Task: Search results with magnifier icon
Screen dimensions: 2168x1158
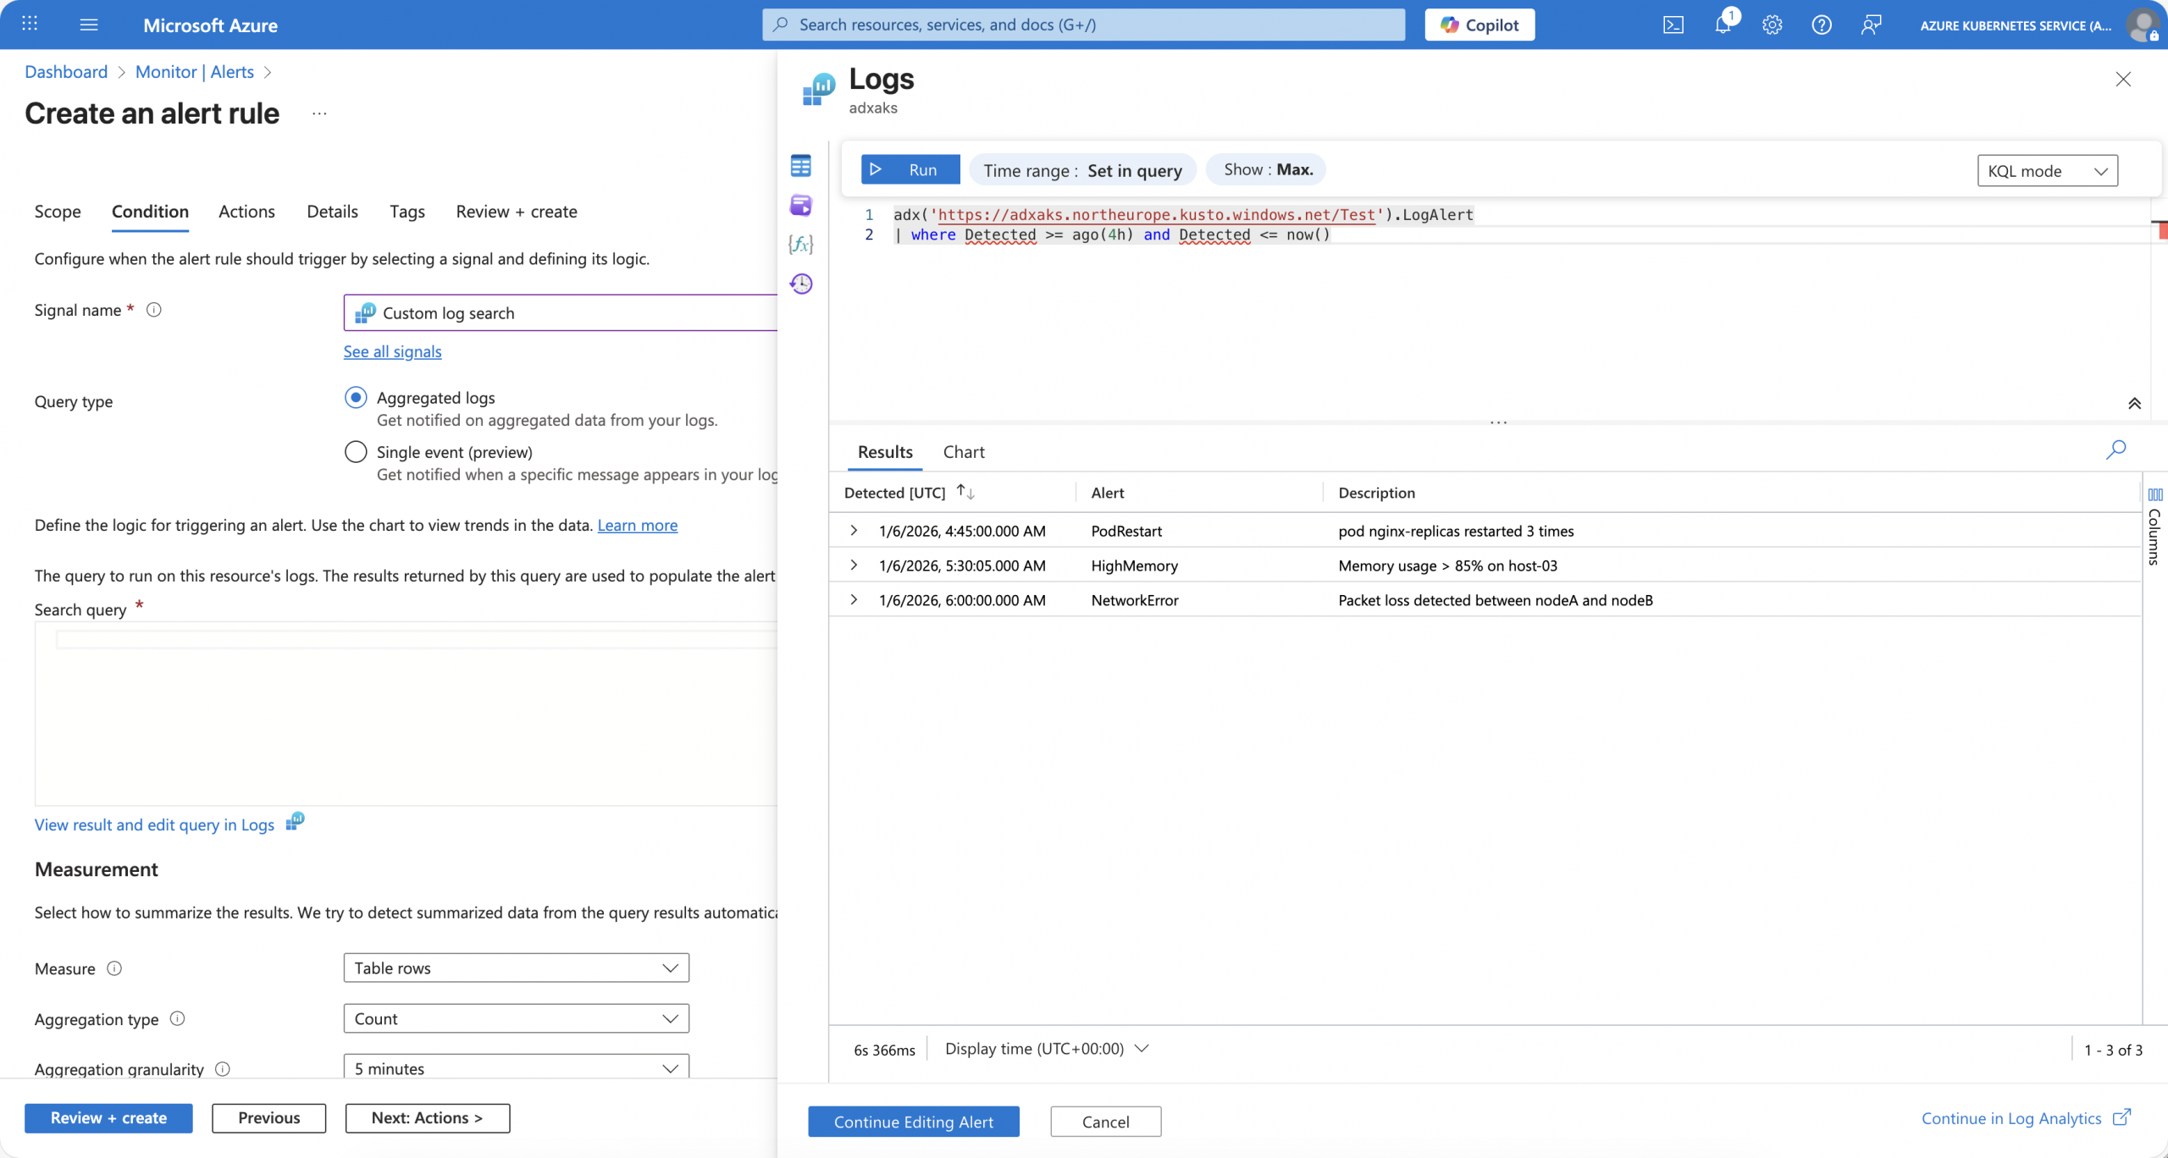Action: [x=2115, y=449]
